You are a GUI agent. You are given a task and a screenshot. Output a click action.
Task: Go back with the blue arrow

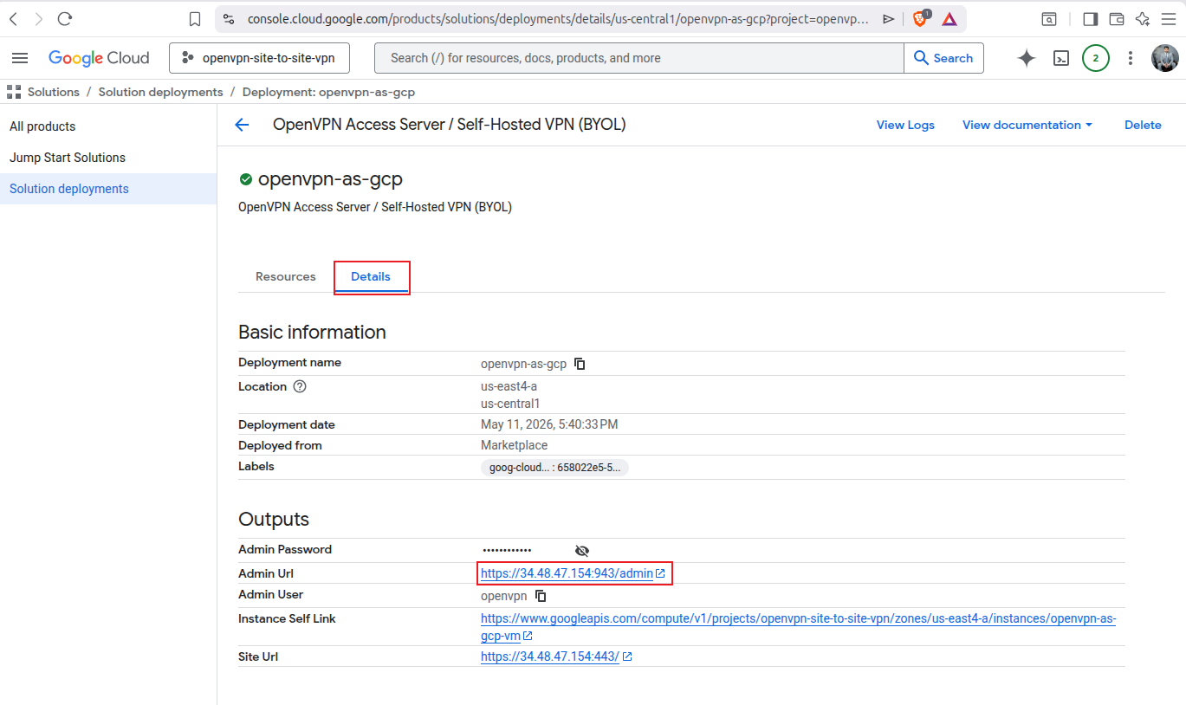pyautogui.click(x=242, y=125)
